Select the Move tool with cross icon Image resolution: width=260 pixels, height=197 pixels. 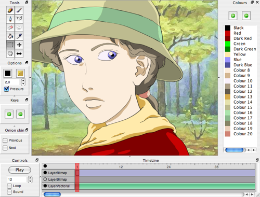[x=19, y=45]
